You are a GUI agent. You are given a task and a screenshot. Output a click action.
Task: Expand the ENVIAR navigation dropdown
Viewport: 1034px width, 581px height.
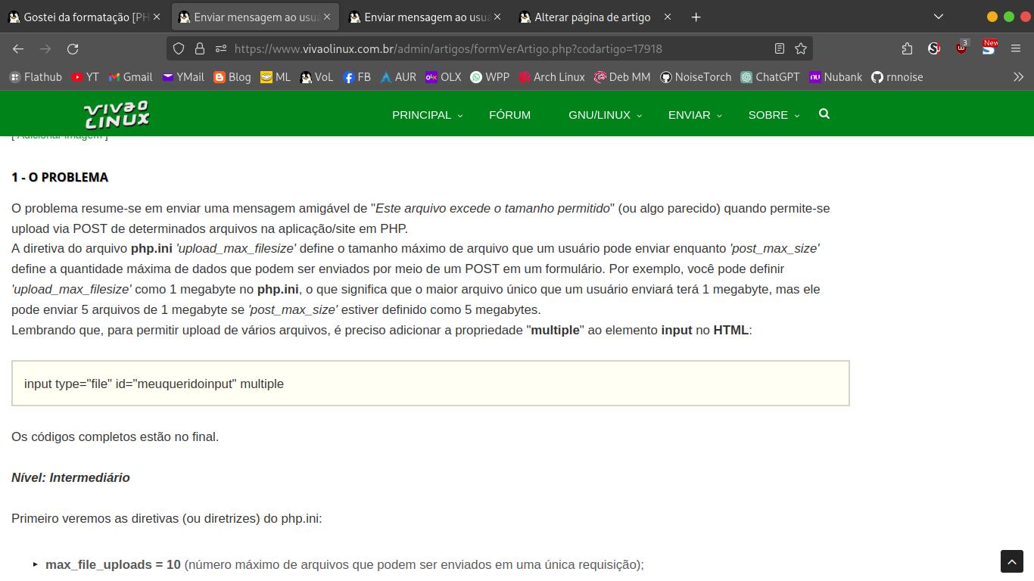pyautogui.click(x=694, y=115)
